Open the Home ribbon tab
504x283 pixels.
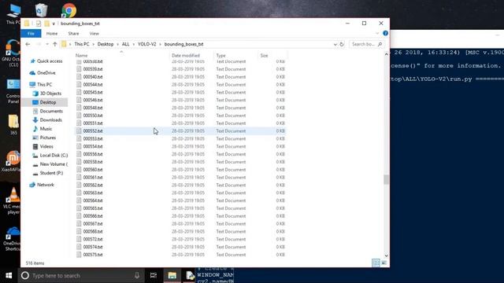(52, 33)
